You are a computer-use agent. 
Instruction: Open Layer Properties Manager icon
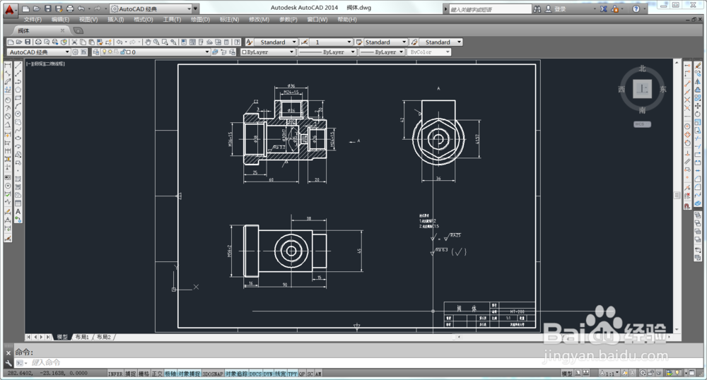click(95, 52)
